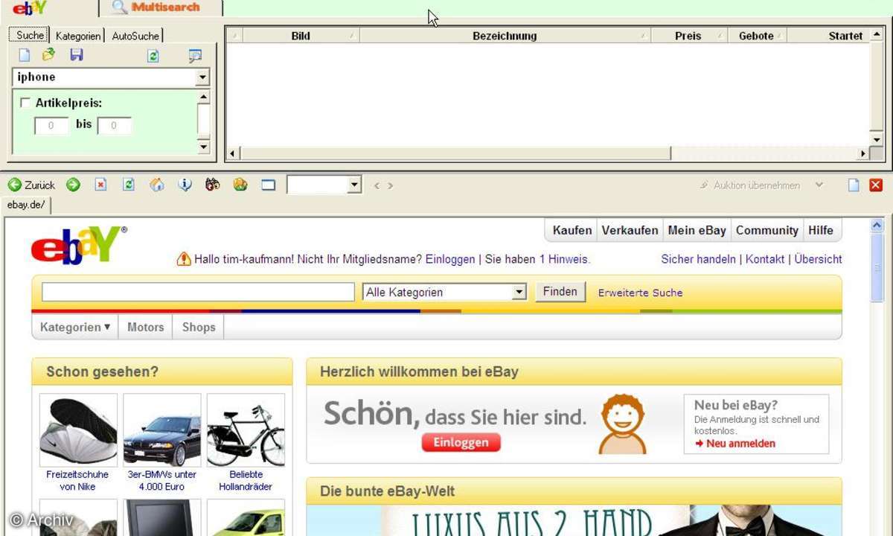Viewport: 893px width, 536px height.
Task: Click the new page icon at browser toolbar right
Action: pyautogui.click(x=854, y=185)
